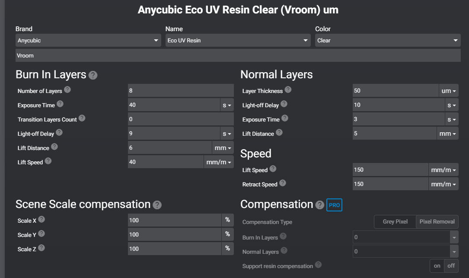Click the Scale X percentage field
The width and height of the screenshot is (469, 278).
click(x=175, y=220)
